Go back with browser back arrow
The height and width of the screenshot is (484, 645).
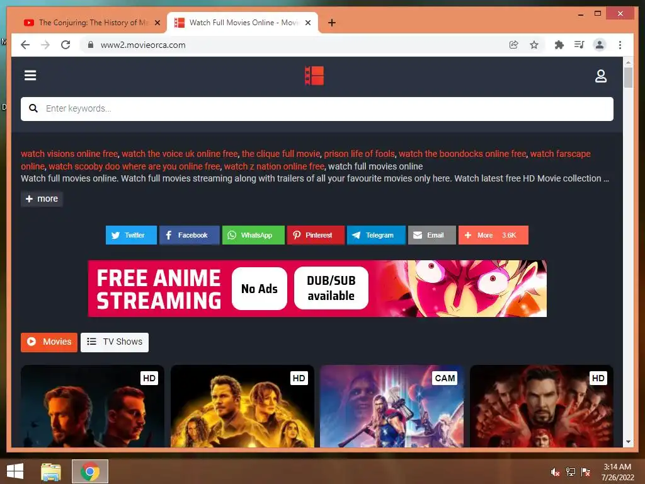click(x=25, y=45)
